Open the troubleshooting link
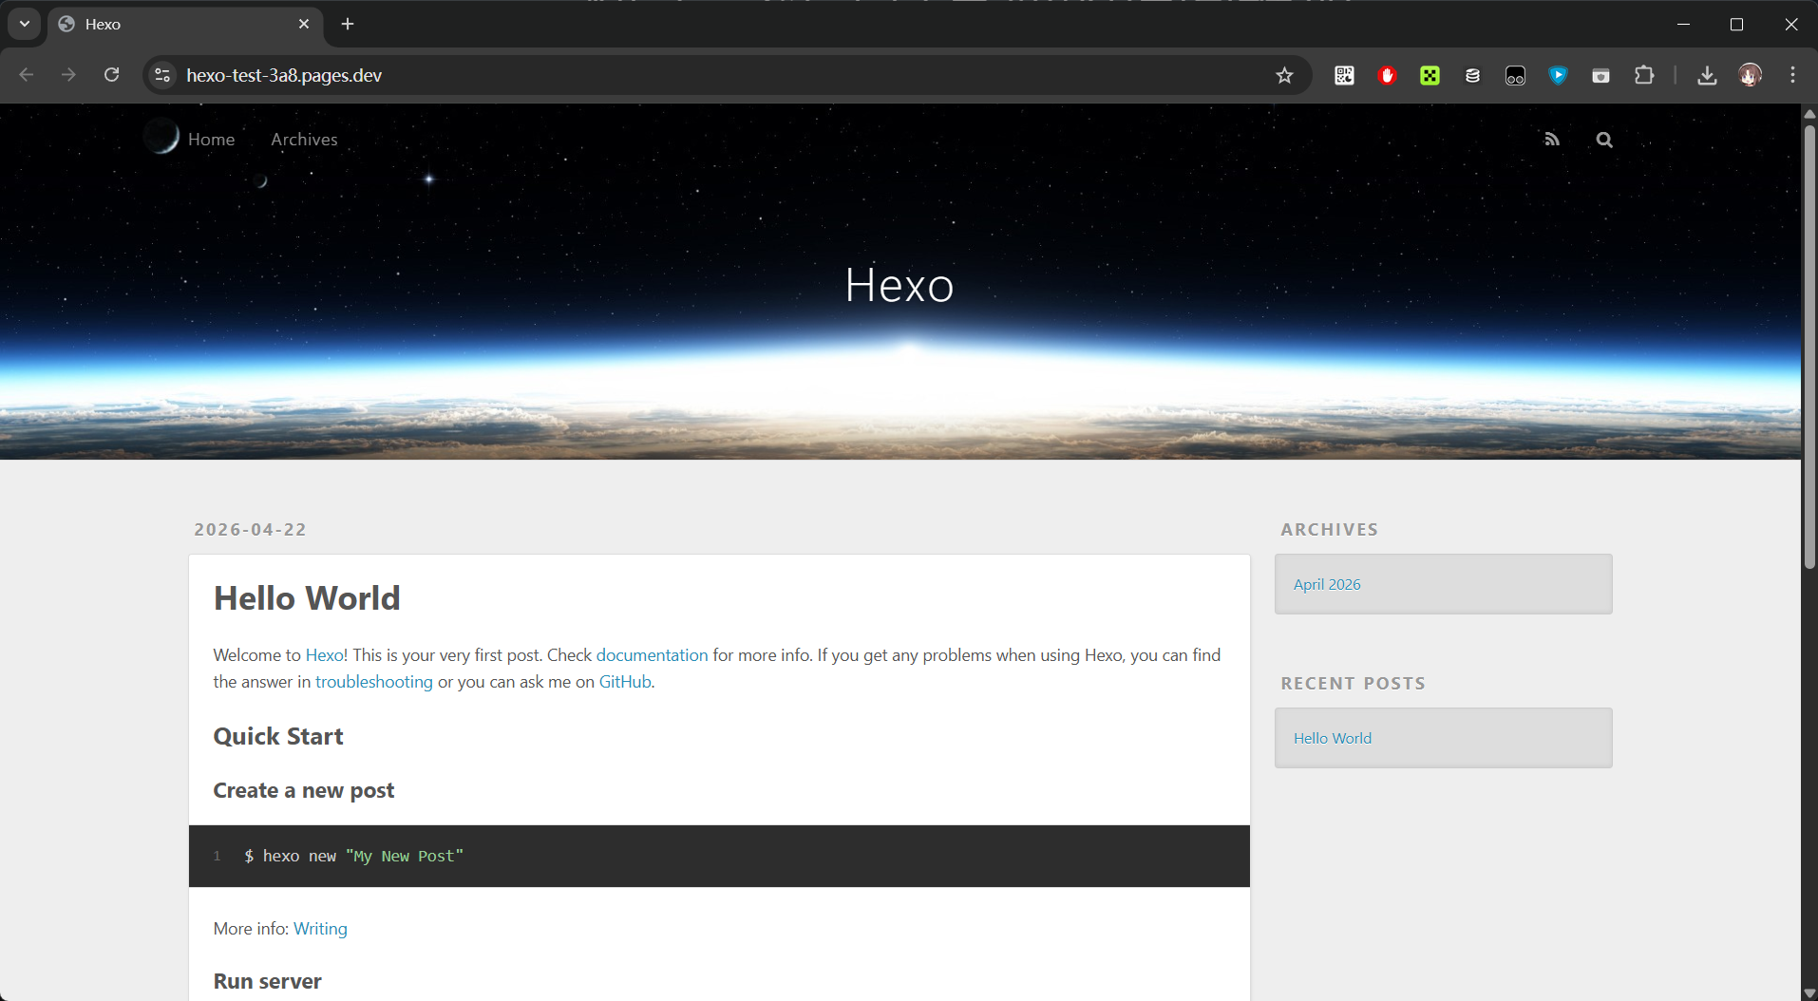This screenshot has height=1001, width=1818. pyautogui.click(x=374, y=682)
